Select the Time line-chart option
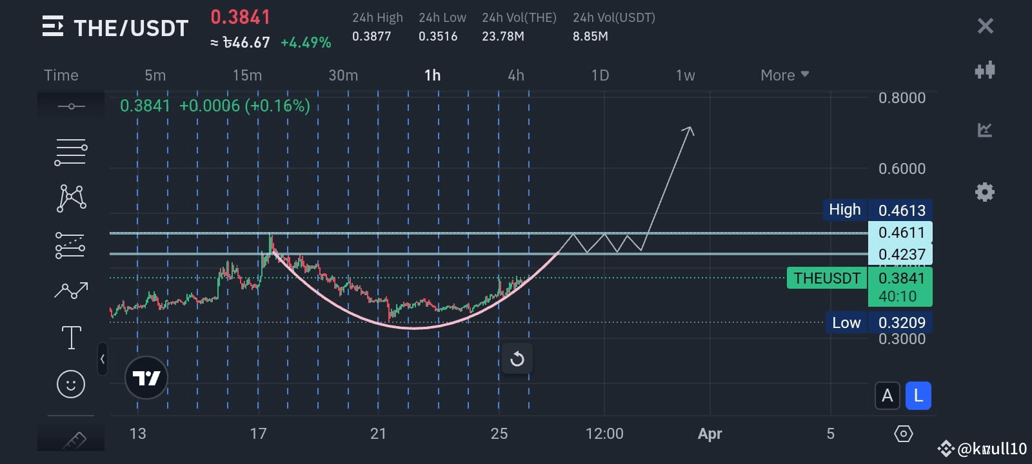 coord(61,75)
